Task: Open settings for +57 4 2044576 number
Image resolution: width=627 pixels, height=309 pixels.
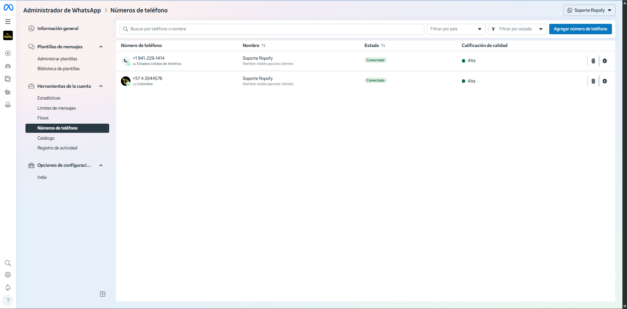Action: [604, 81]
